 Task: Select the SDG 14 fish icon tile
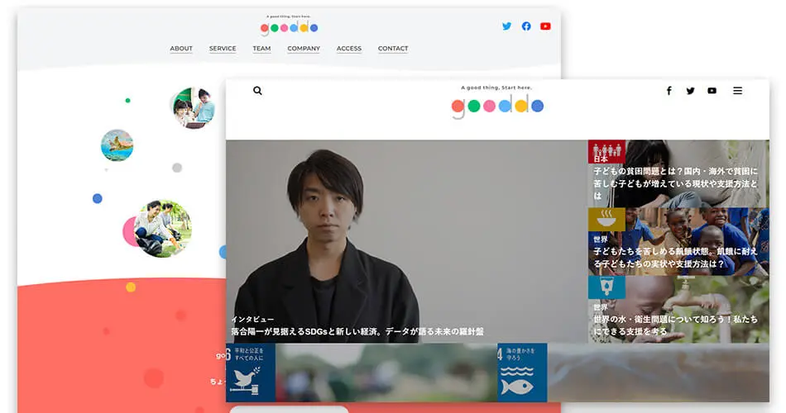point(522,373)
